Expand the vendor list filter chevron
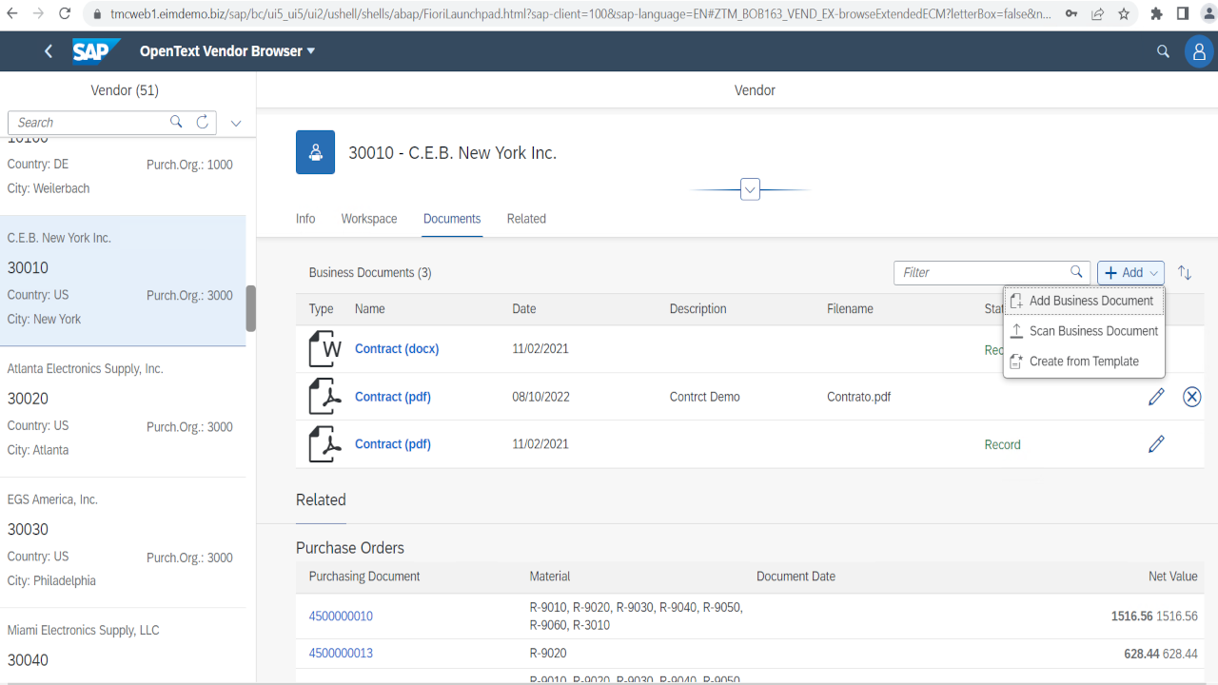 236,123
